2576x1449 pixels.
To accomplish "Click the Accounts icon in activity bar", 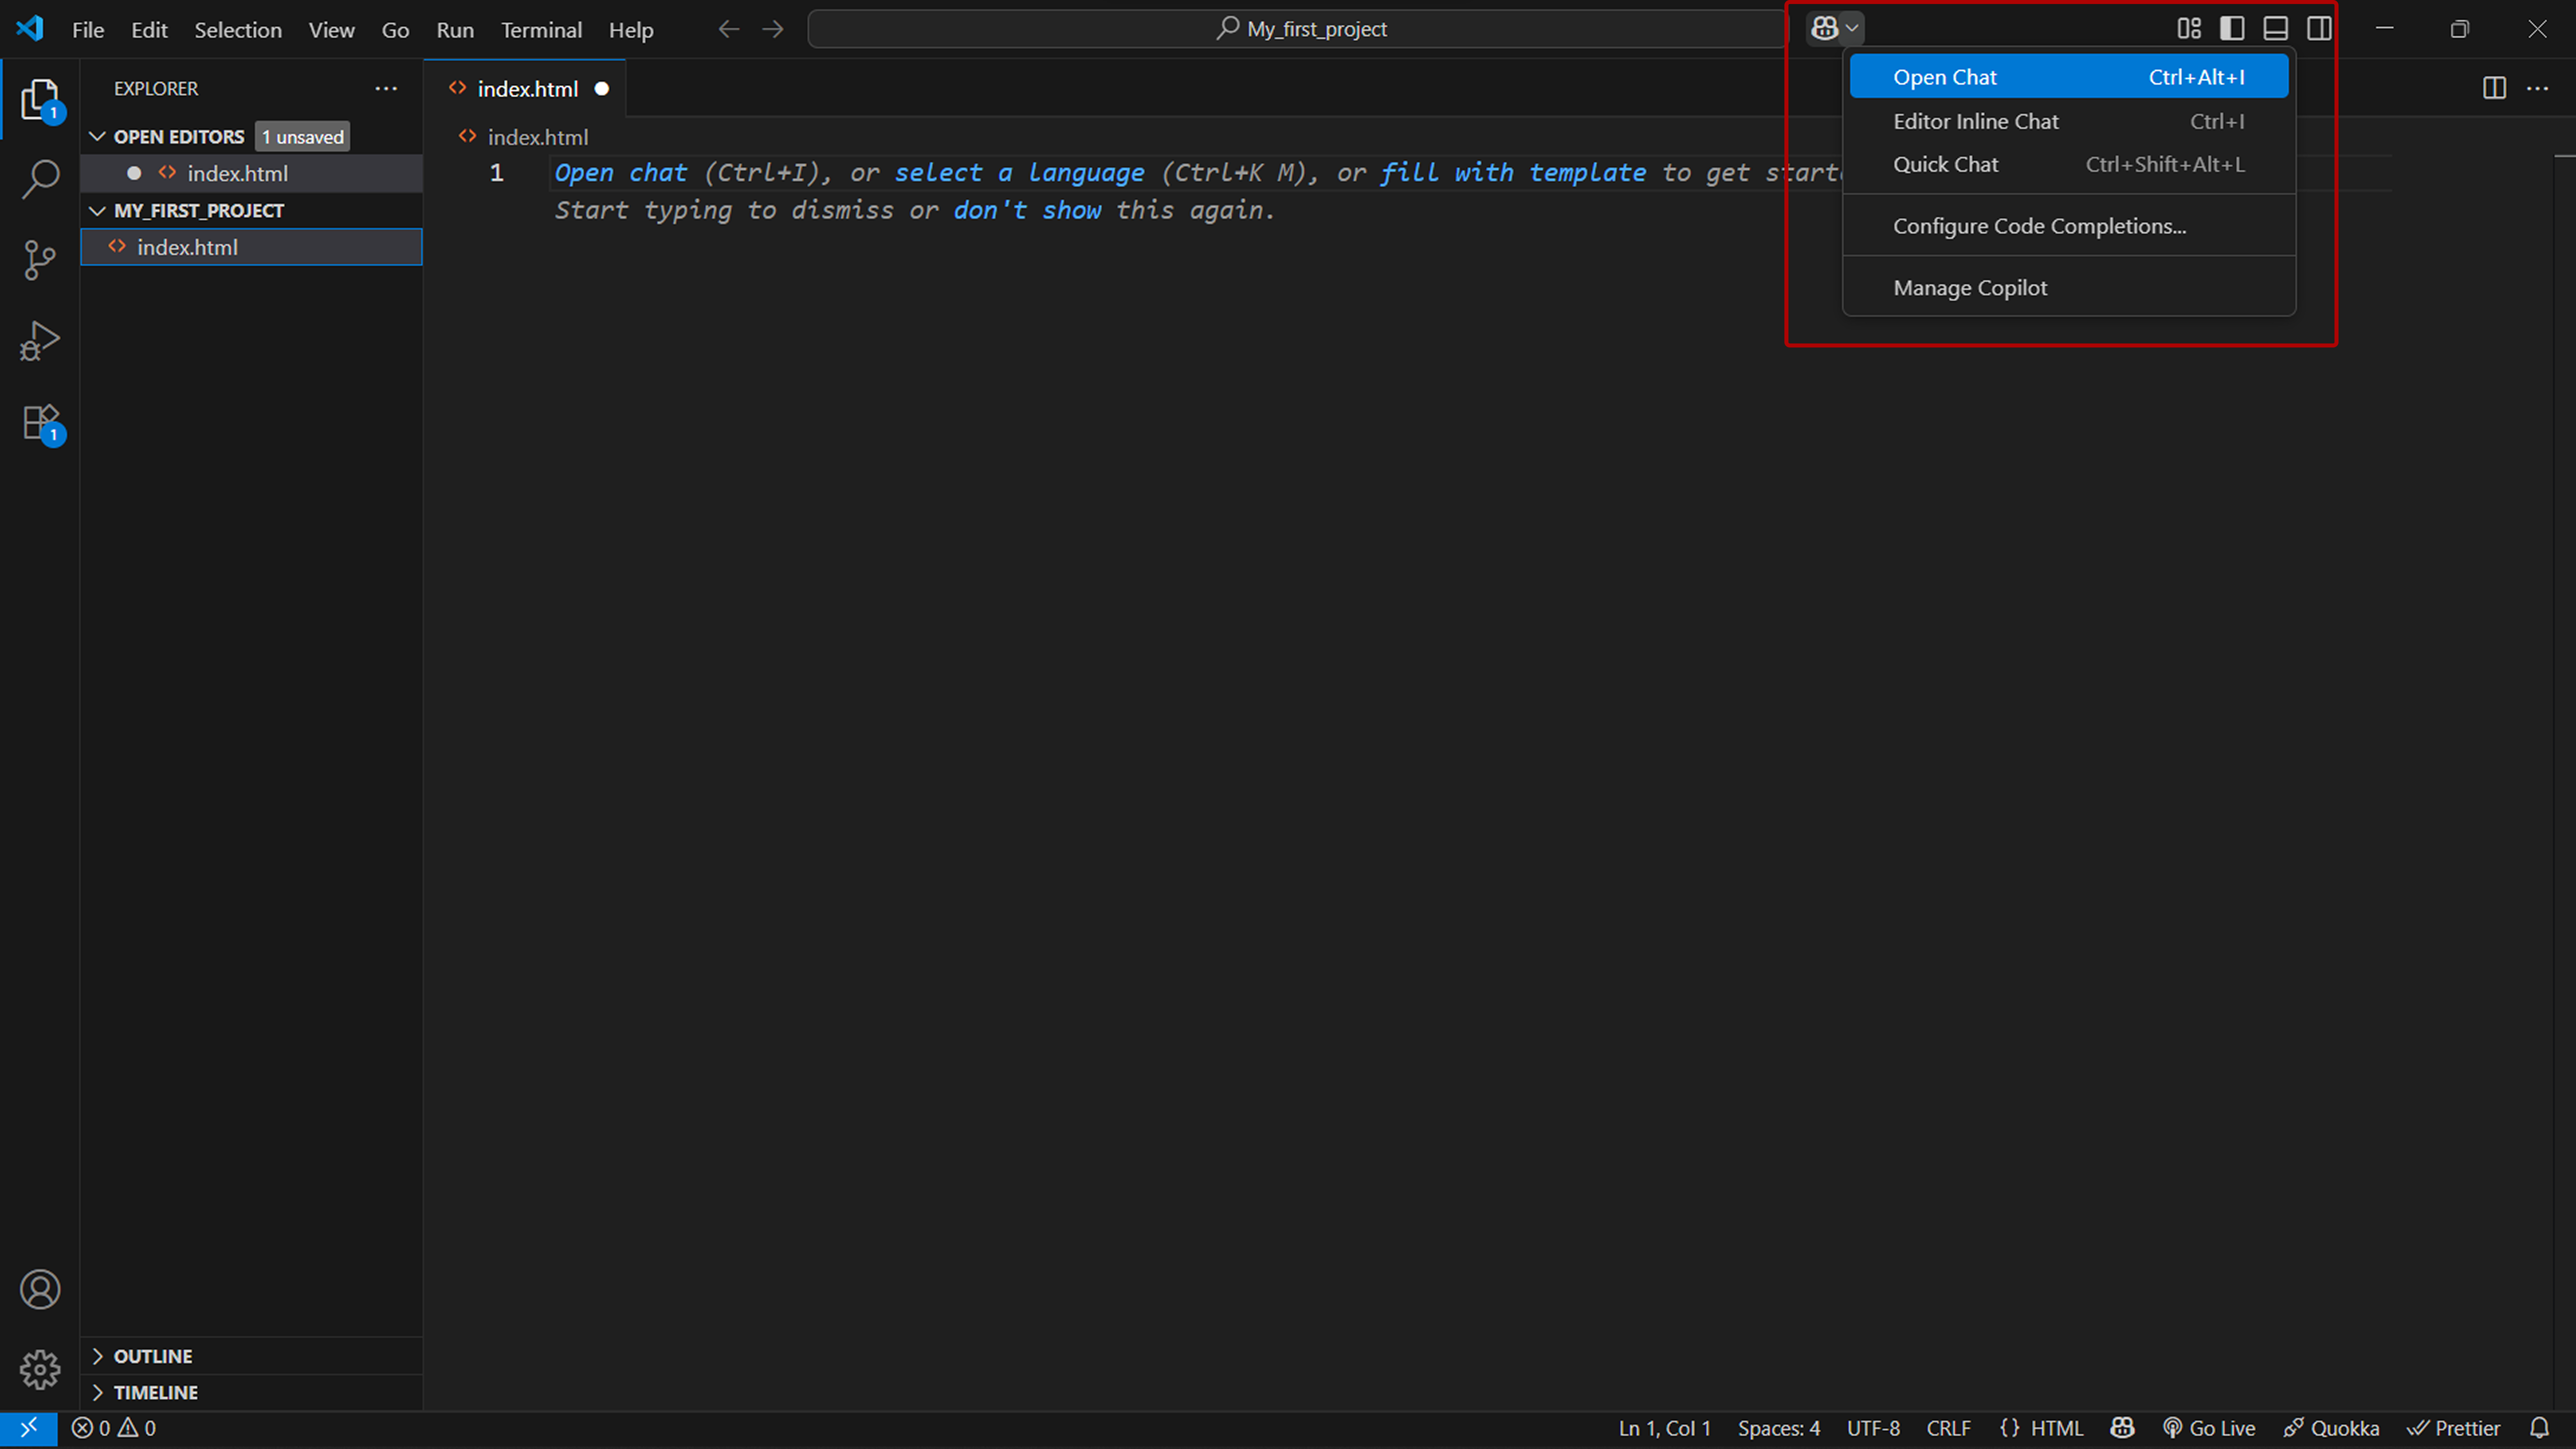I will 40,1289.
